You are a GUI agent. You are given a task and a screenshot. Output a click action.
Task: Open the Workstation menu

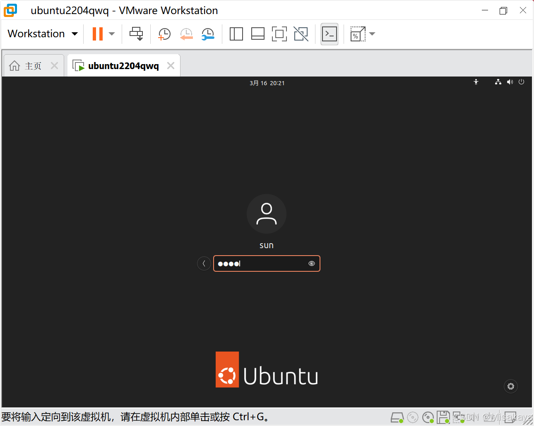43,34
